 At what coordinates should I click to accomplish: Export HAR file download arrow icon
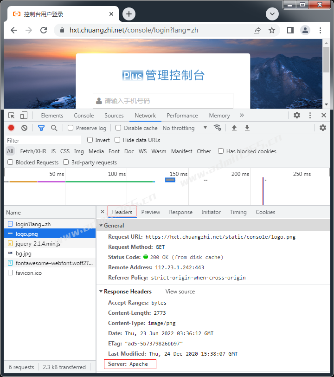(x=247, y=128)
